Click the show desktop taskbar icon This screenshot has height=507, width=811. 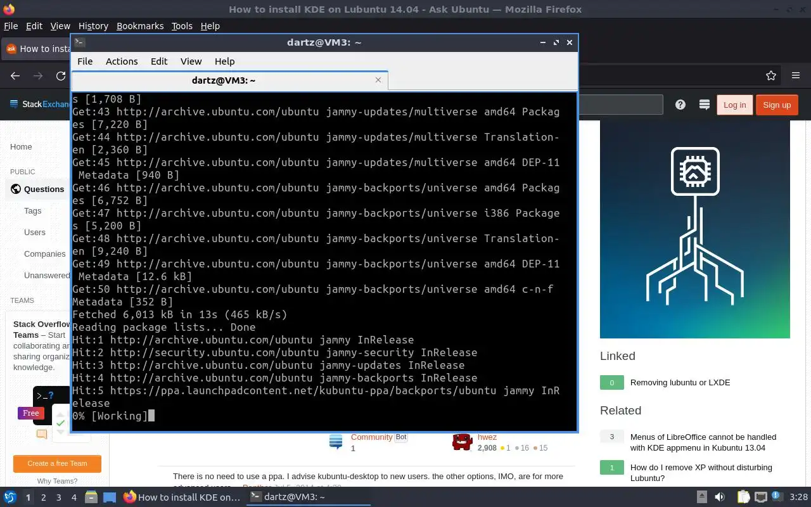pyautogui.click(x=110, y=497)
